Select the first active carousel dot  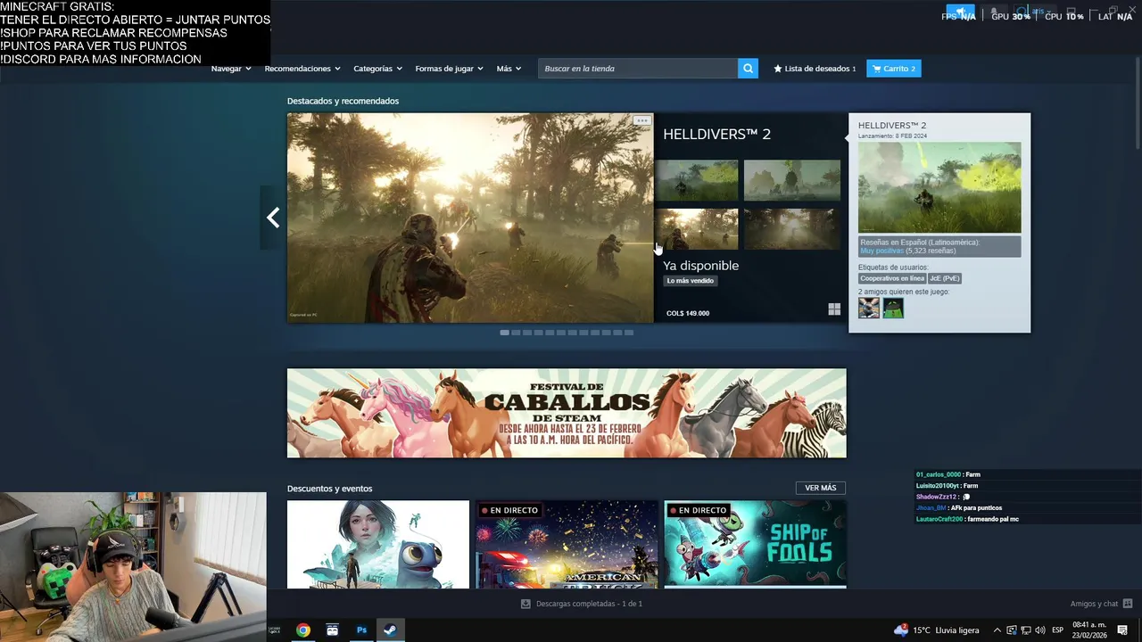pyautogui.click(x=504, y=333)
